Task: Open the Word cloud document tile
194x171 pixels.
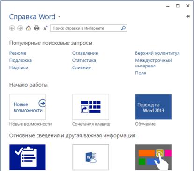Action: tap(90, 157)
